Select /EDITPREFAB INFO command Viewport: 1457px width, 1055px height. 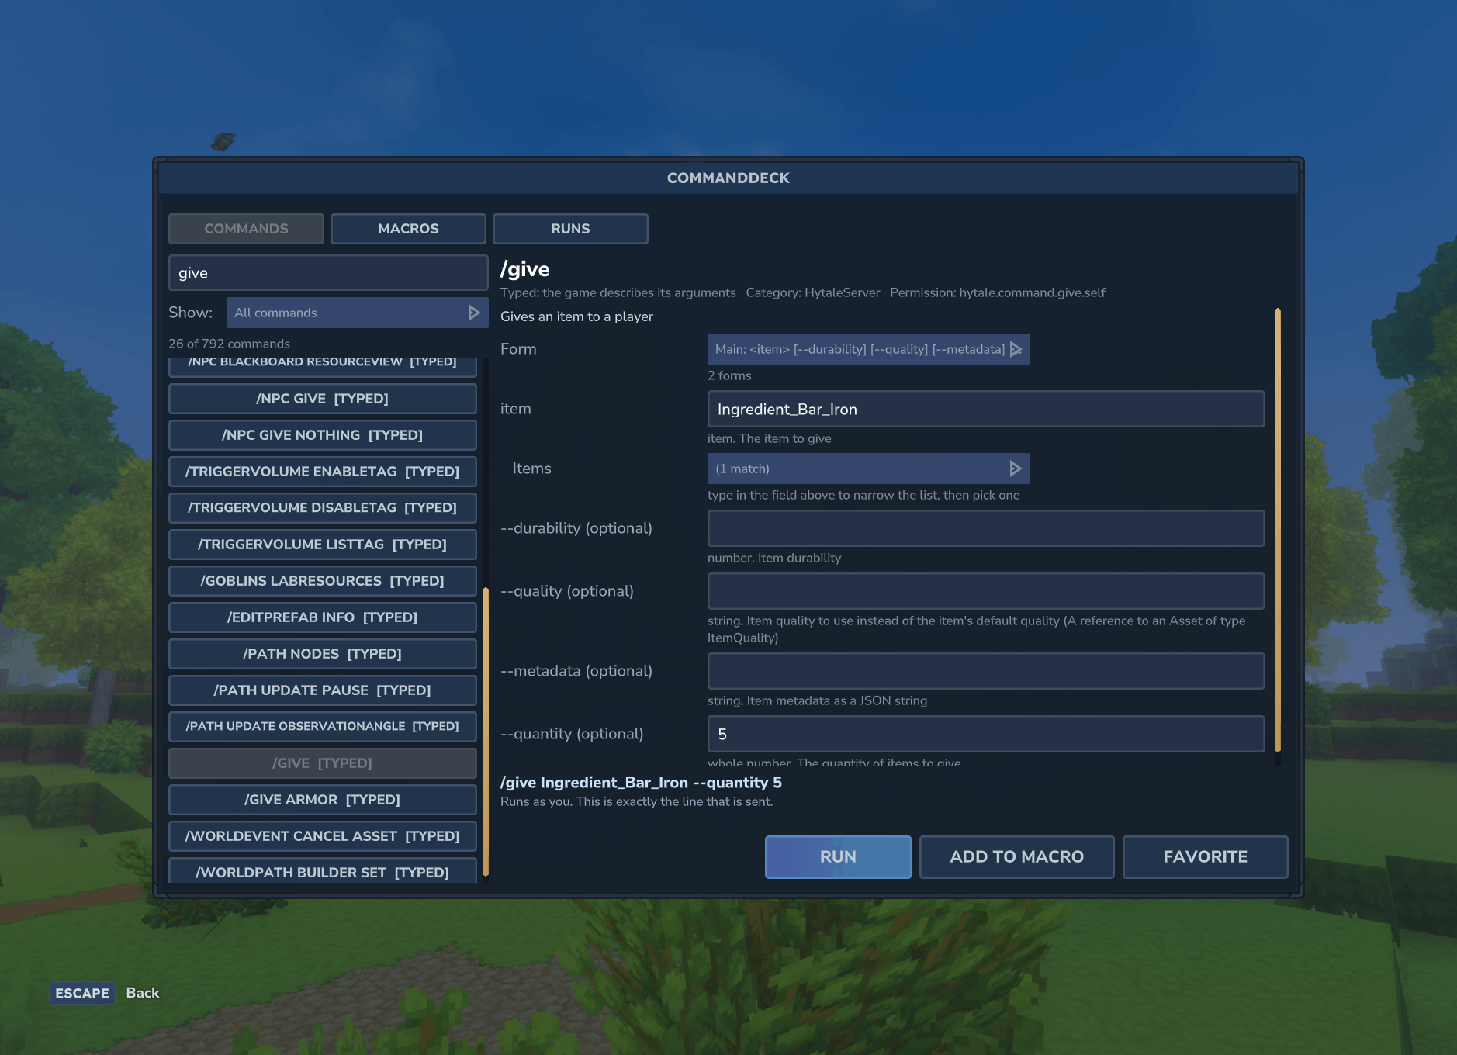coord(322,617)
